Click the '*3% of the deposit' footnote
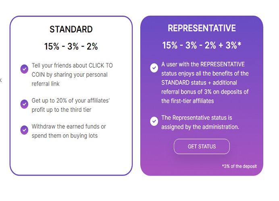This screenshot has width=279, height=201. [x=239, y=166]
